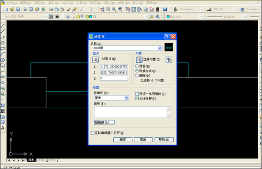This screenshot has width=262, height=169.
Task: Click the dialog title bar ? help button
Action: tap(167, 37)
